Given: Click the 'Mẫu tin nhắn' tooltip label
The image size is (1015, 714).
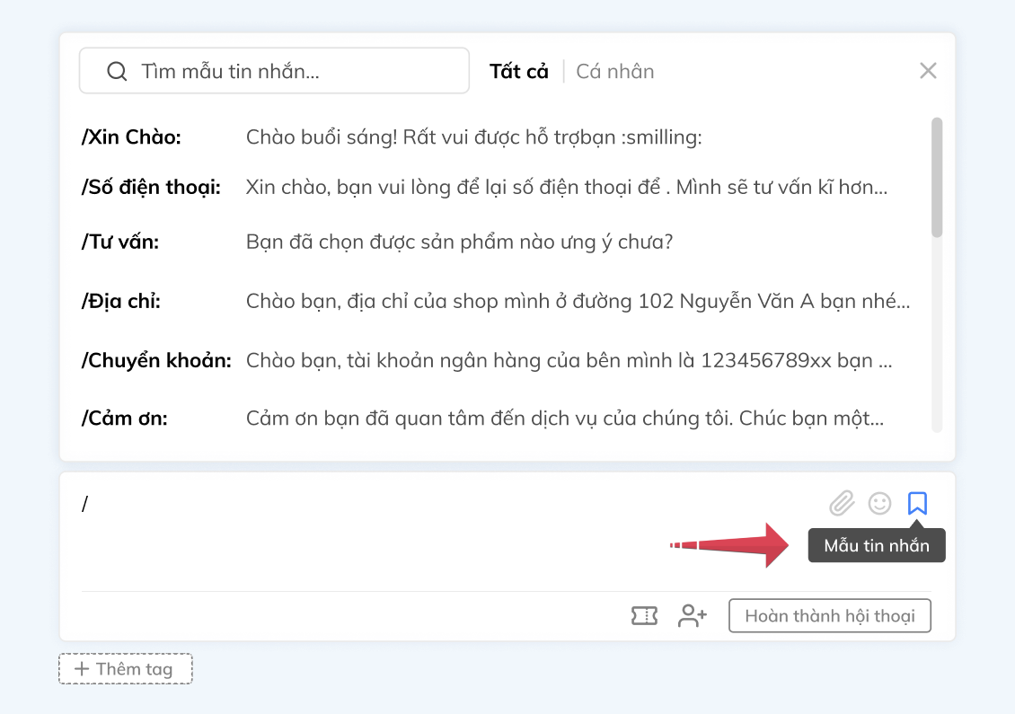Looking at the screenshot, I should click(x=876, y=544).
